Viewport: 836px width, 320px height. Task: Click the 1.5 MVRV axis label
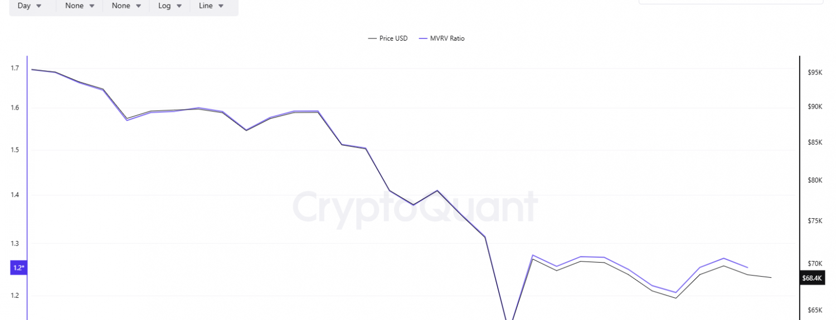pyautogui.click(x=15, y=150)
